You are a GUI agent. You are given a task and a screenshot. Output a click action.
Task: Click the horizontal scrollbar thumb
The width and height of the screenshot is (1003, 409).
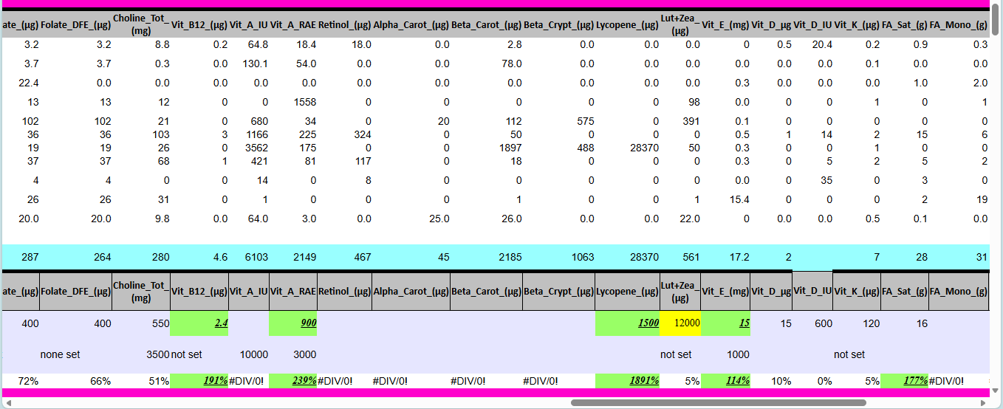(x=718, y=403)
